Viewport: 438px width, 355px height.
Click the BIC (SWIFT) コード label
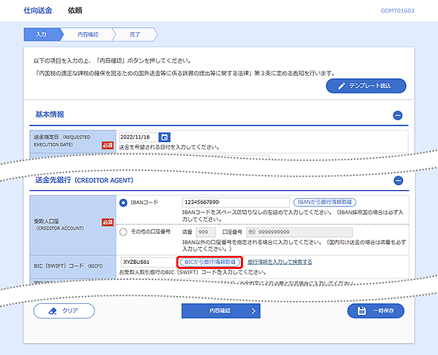click(x=69, y=266)
